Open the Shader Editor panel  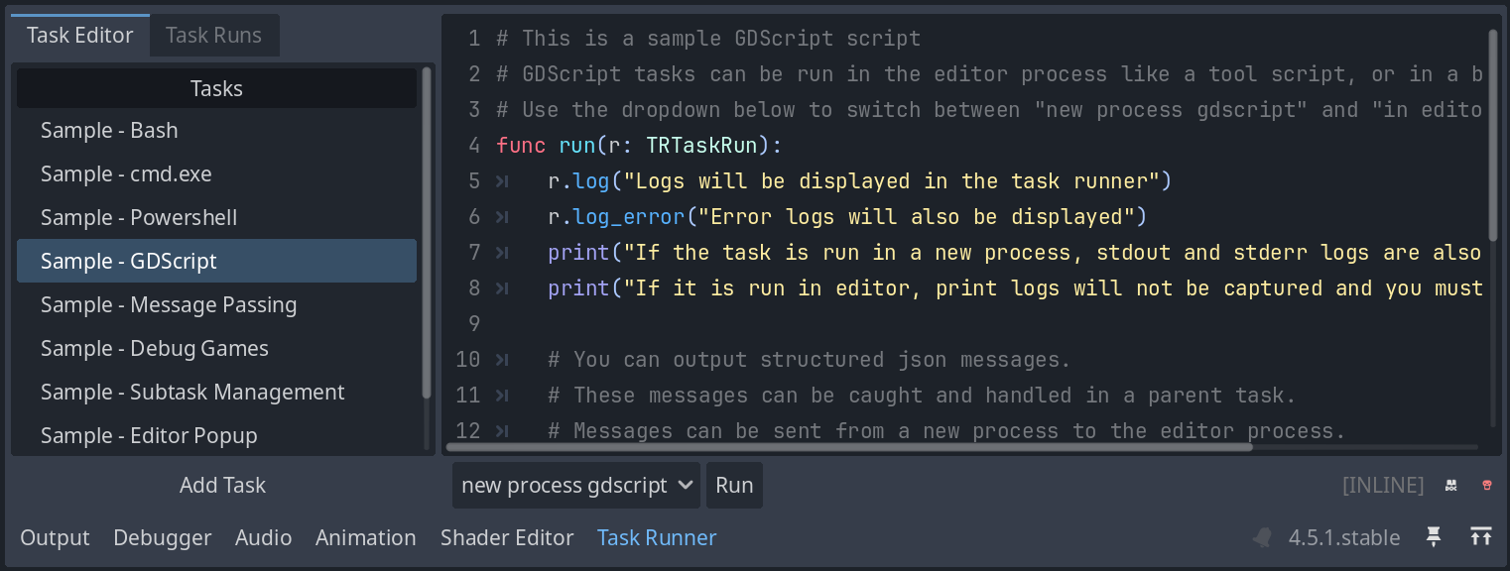[x=507, y=536]
